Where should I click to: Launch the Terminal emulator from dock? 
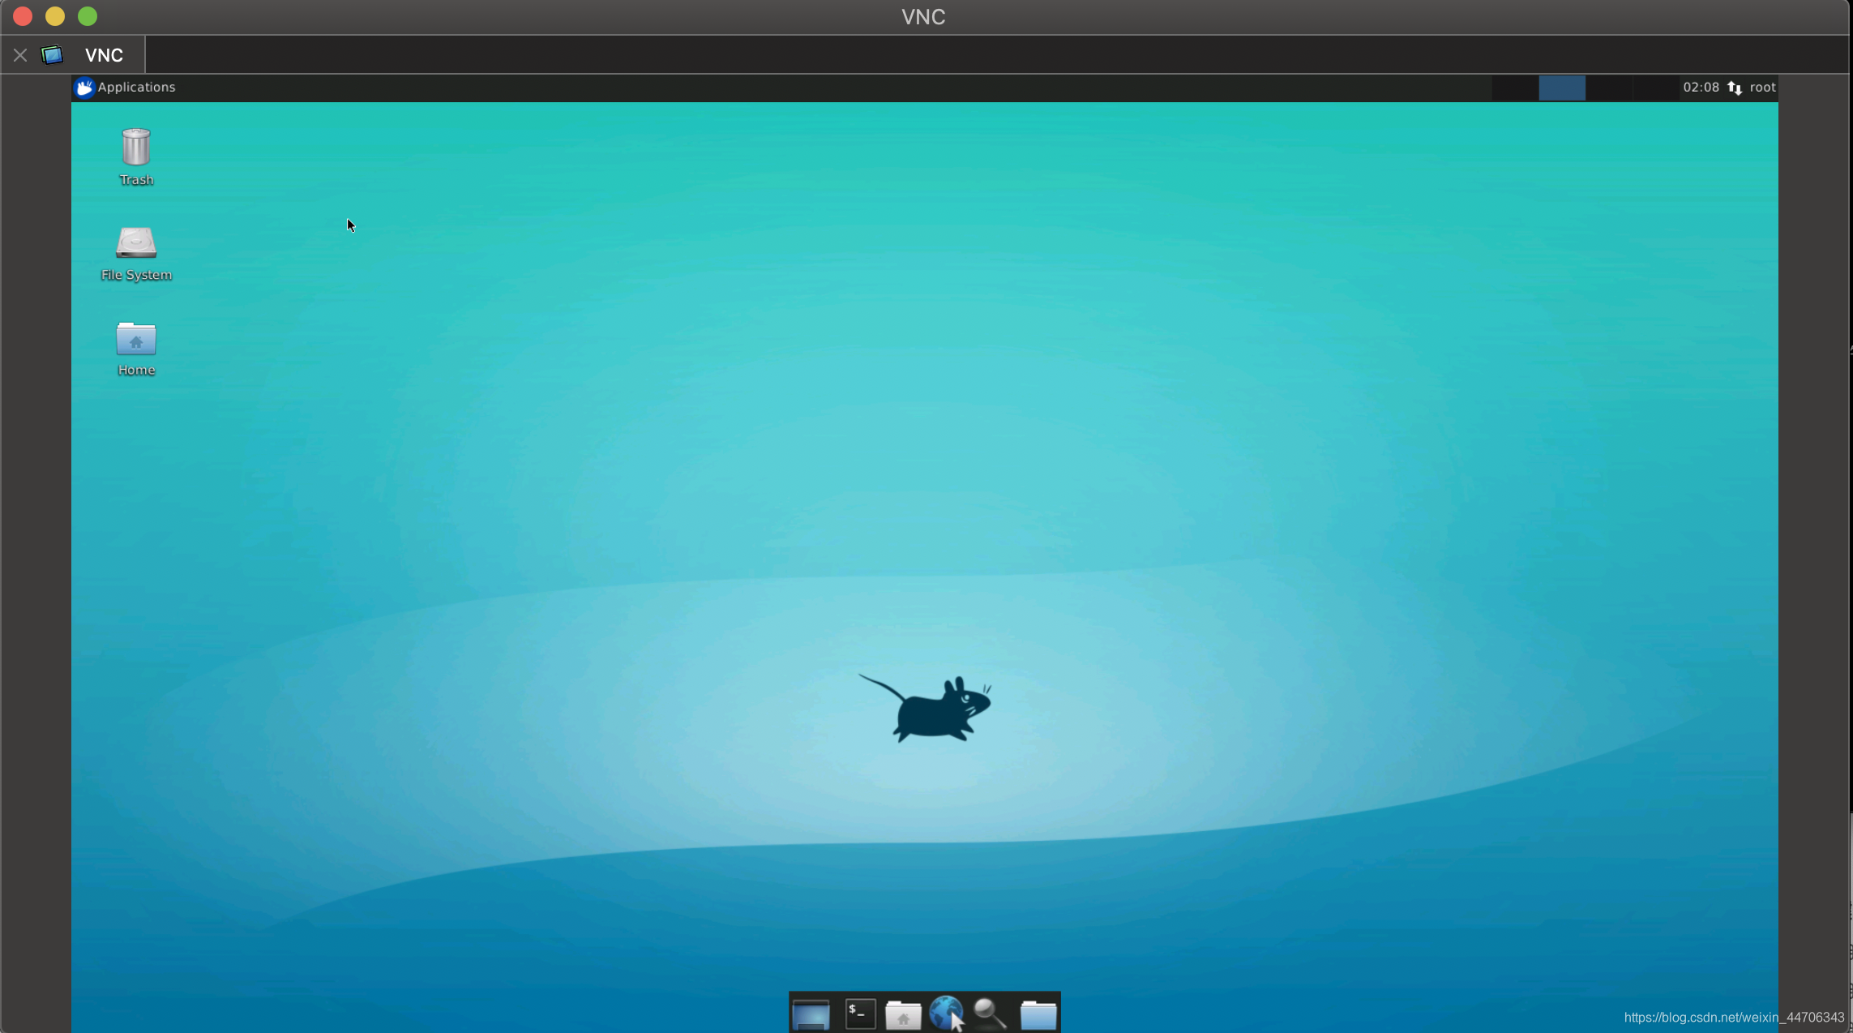pyautogui.click(x=860, y=1014)
